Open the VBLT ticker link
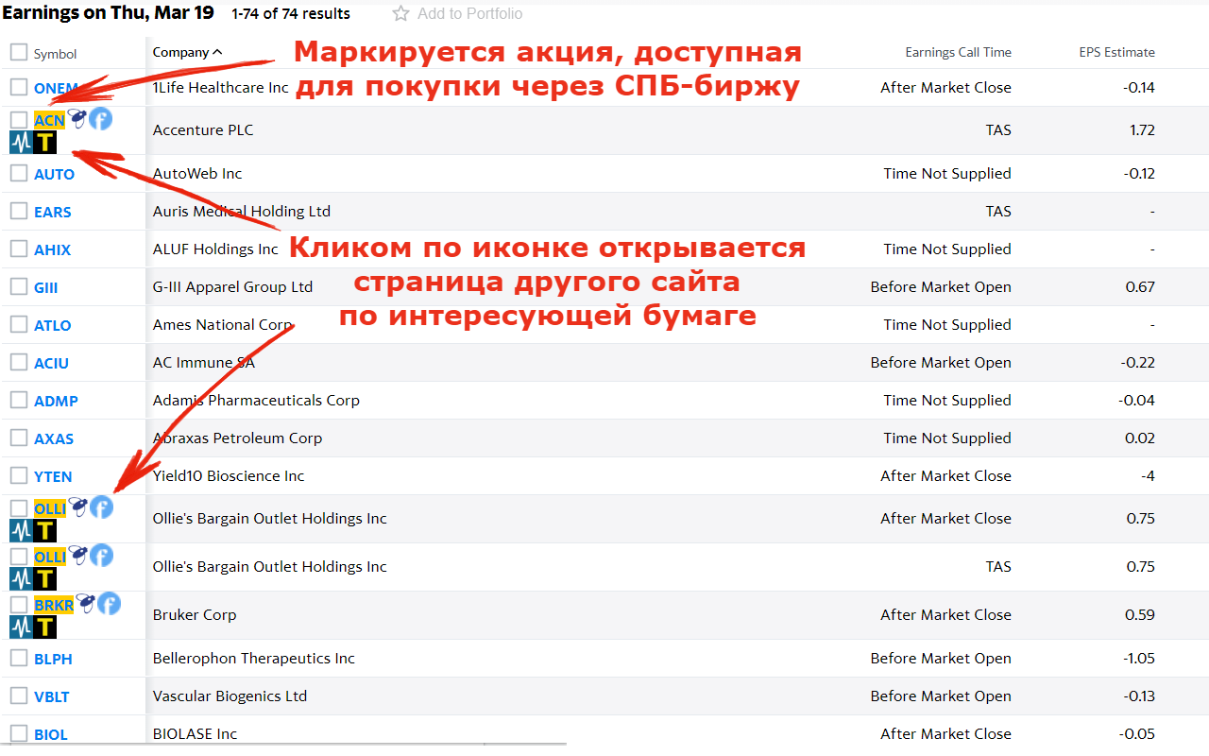This screenshot has height=756, width=1209. (52, 696)
